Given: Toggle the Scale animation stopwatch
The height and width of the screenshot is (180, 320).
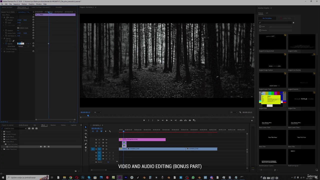Looking at the screenshot, I should 6,23.
